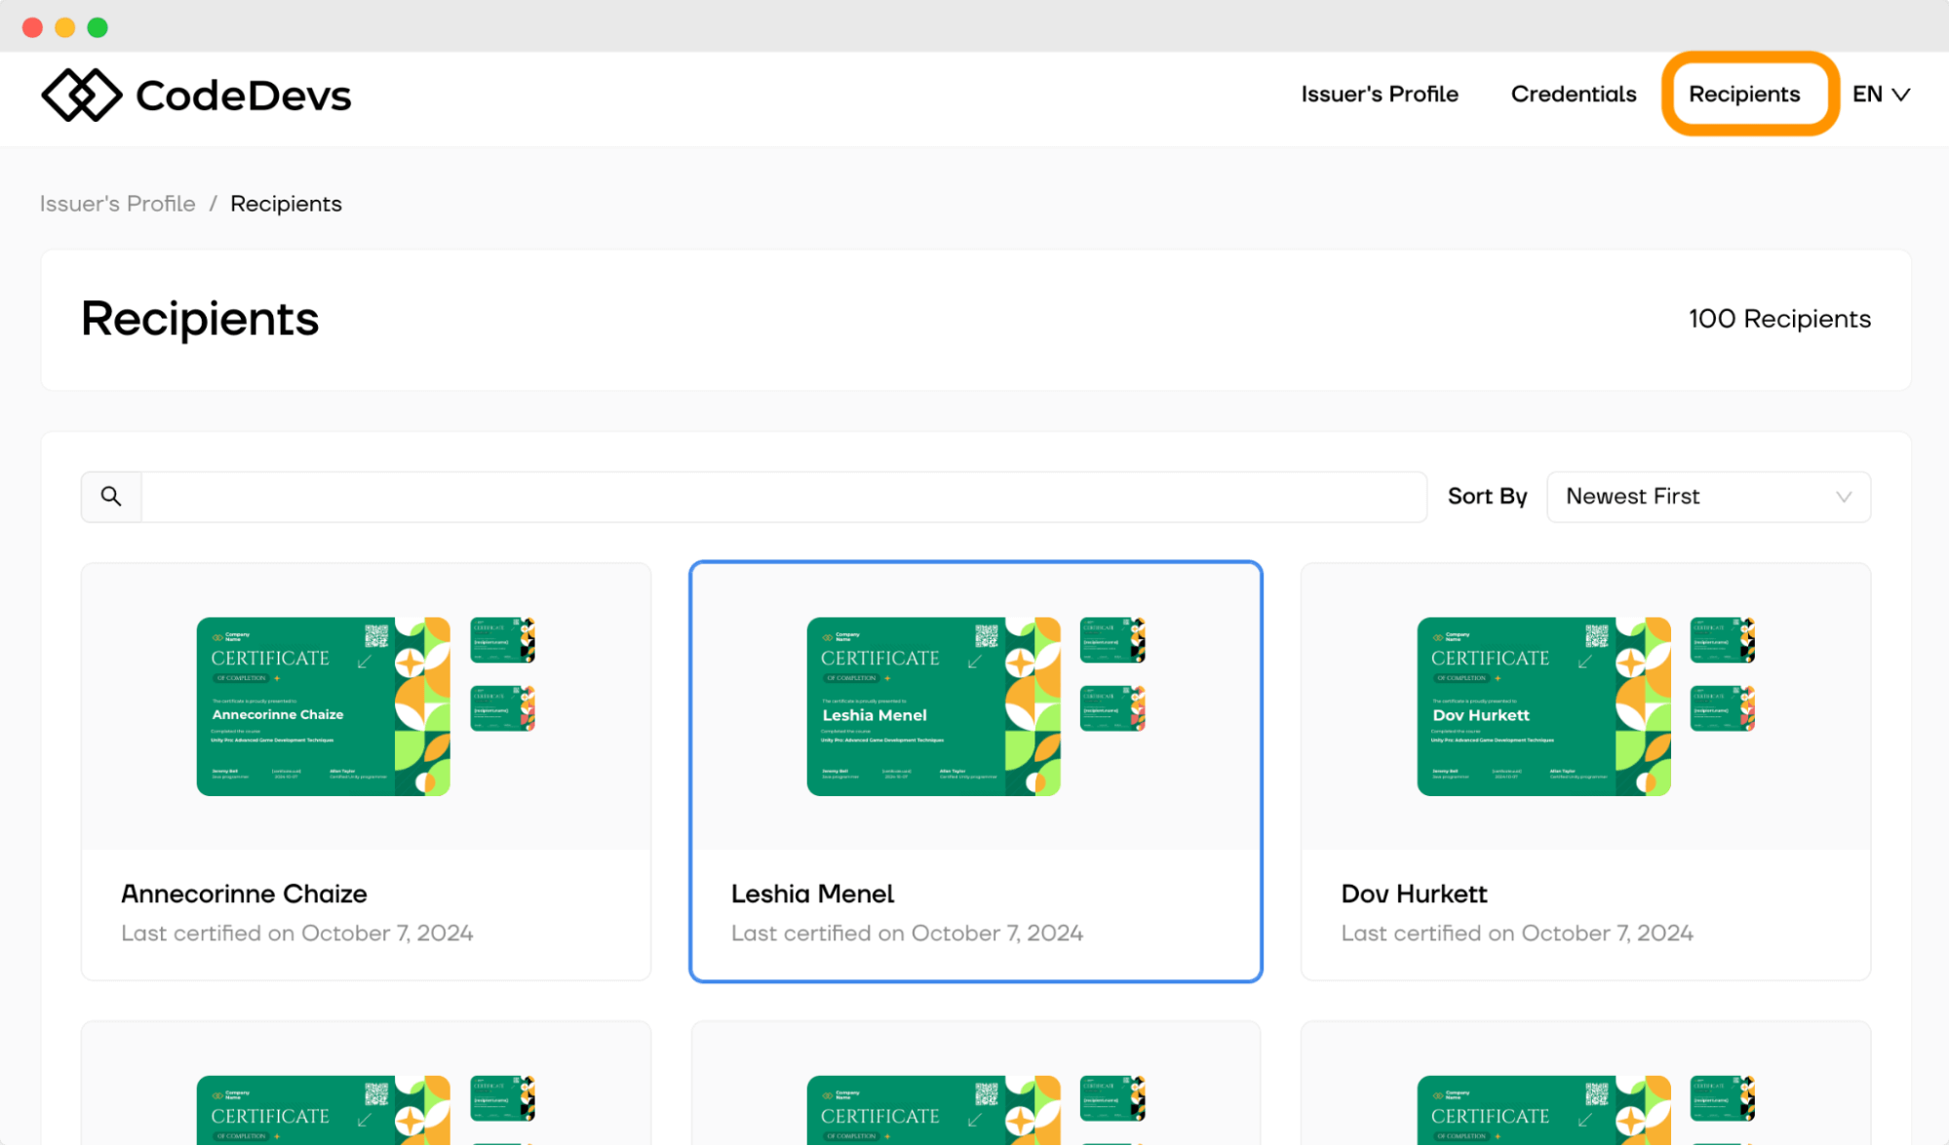Click the Recipients breadcrumb text
Image resolution: width=1949 pixels, height=1146 pixels.
point(286,204)
